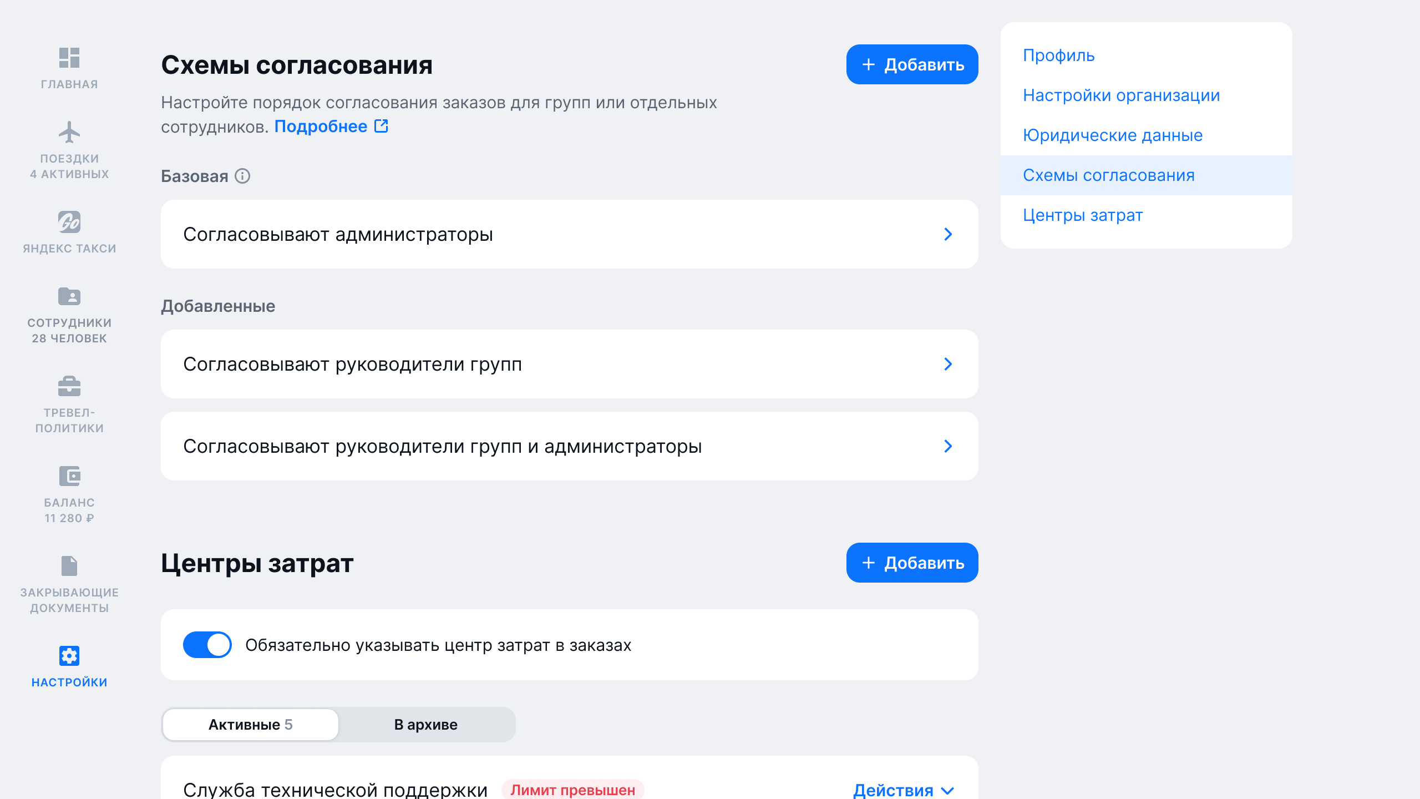
Task: Open Юридические данные in side menu
Action: click(x=1113, y=135)
